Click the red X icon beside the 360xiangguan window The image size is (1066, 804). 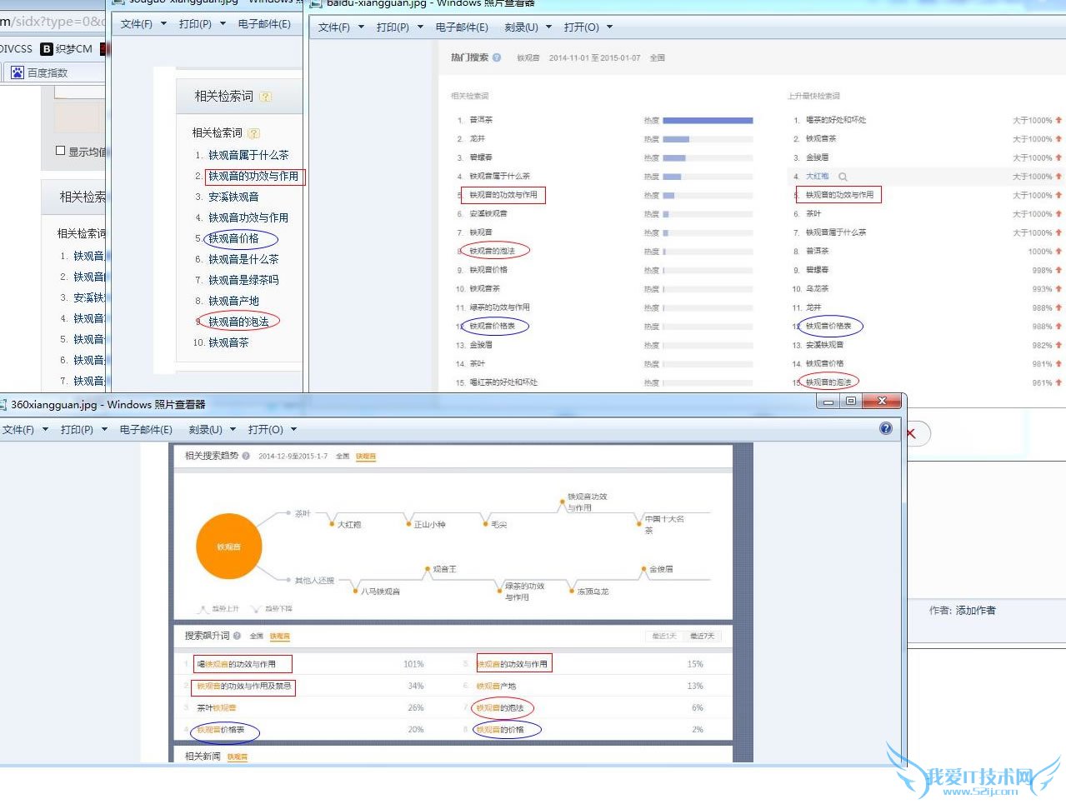click(x=911, y=433)
